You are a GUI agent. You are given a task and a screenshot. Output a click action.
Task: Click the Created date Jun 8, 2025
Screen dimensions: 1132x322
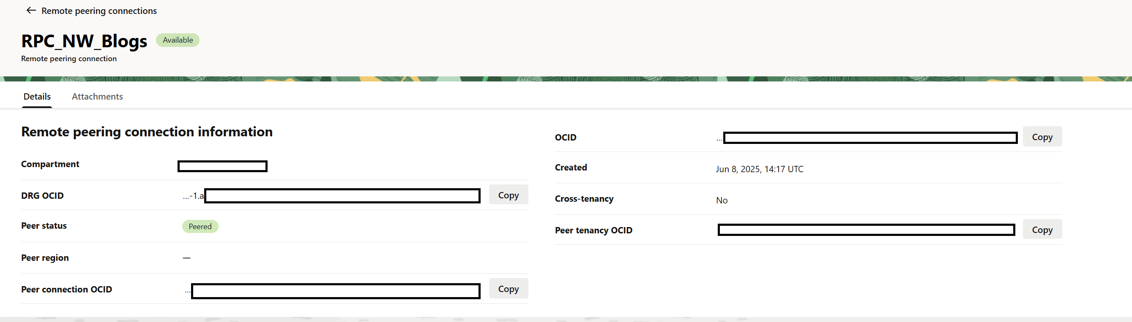coord(759,169)
